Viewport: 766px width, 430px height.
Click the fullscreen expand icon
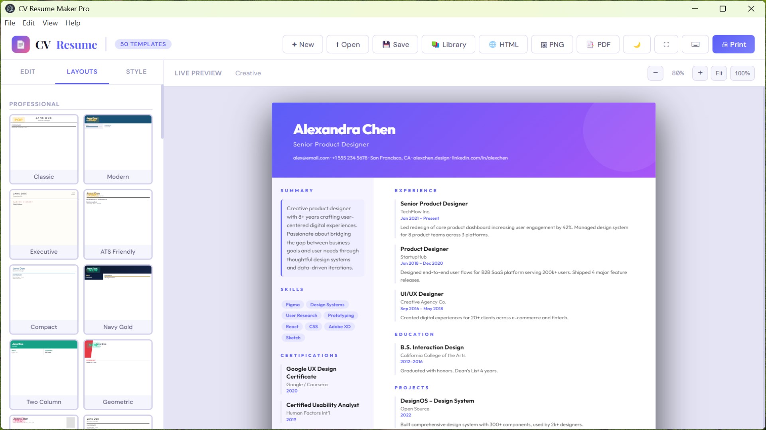point(666,45)
